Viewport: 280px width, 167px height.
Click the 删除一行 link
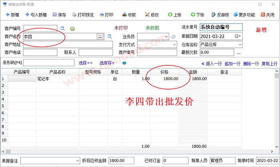click(251, 64)
